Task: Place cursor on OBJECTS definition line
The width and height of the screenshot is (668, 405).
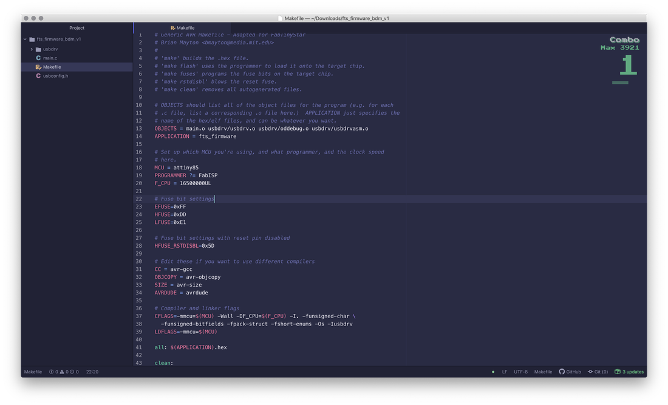Action: [261, 129]
